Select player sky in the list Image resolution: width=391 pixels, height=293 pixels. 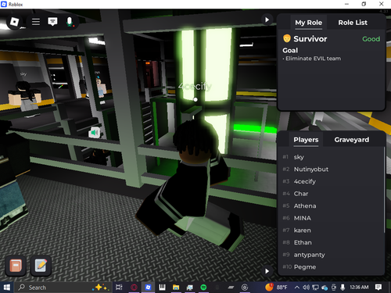pos(331,157)
